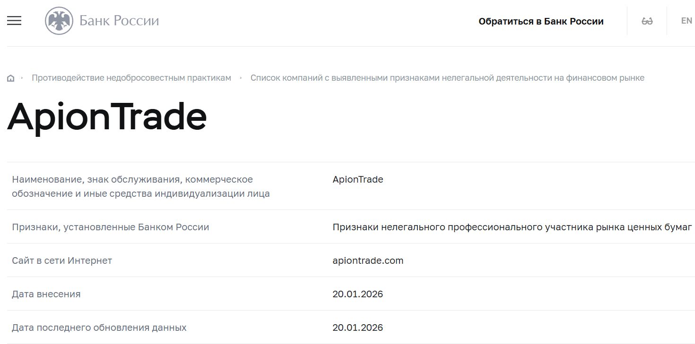
Task: Open "Обратиться в Банк России"
Action: click(x=541, y=21)
